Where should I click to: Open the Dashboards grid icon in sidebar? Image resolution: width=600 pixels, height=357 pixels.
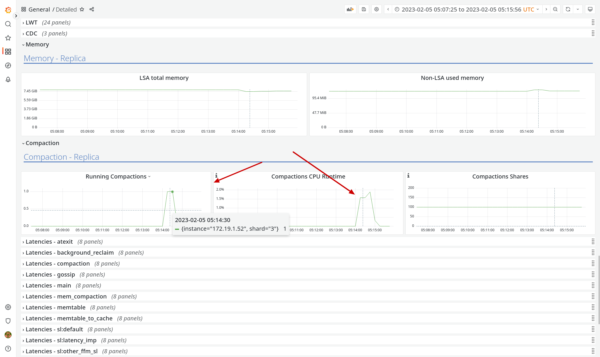click(8, 52)
